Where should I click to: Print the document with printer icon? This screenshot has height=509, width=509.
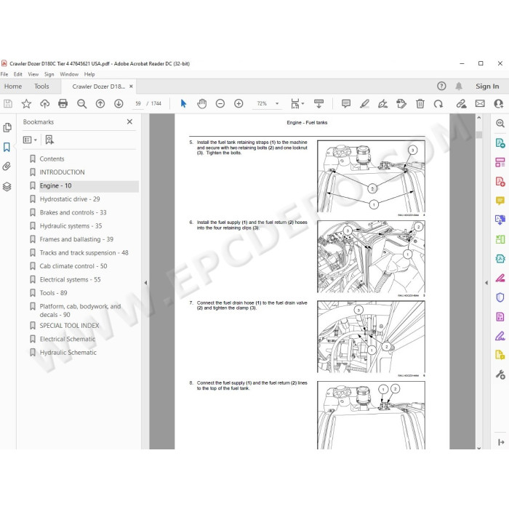[x=63, y=103]
